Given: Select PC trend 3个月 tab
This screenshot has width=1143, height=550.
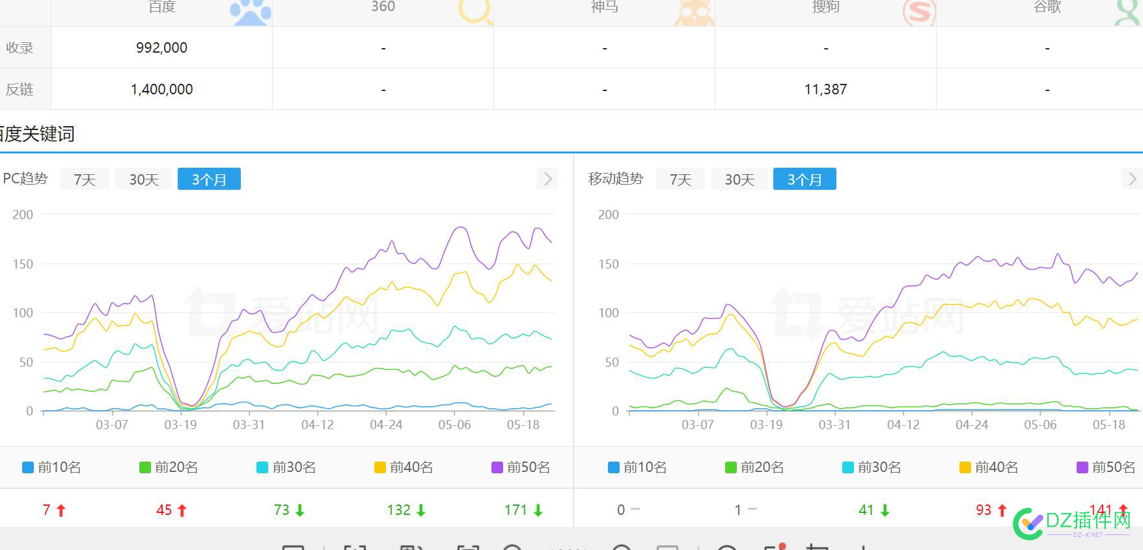Looking at the screenshot, I should tap(209, 179).
